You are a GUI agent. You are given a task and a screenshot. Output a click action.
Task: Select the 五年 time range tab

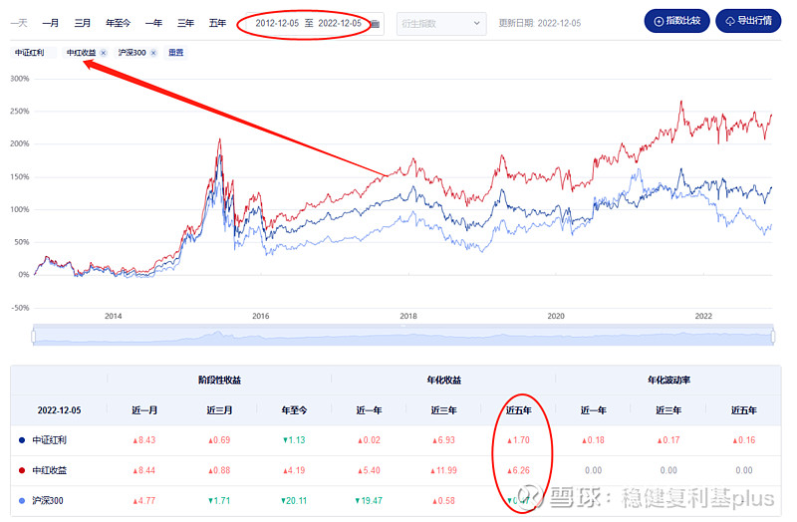[217, 23]
